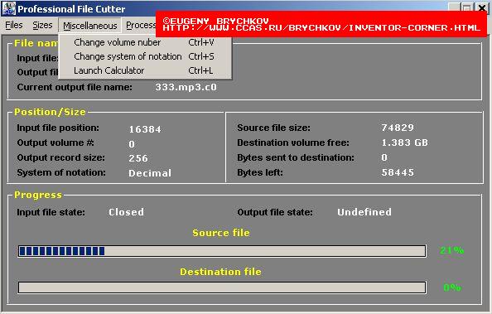The image size is (492, 314).
Task: Click output record size value 256
Action: (138, 158)
